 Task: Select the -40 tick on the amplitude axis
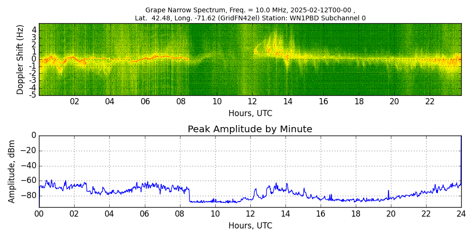[28, 166]
